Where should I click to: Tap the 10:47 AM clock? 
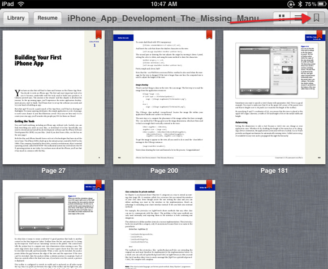164,4
